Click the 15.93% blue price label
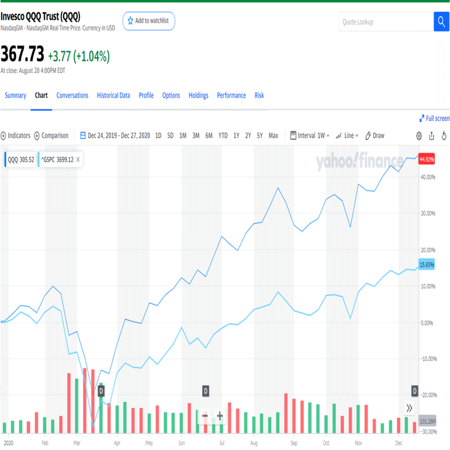Image resolution: width=450 pixels, height=450 pixels. [x=427, y=265]
